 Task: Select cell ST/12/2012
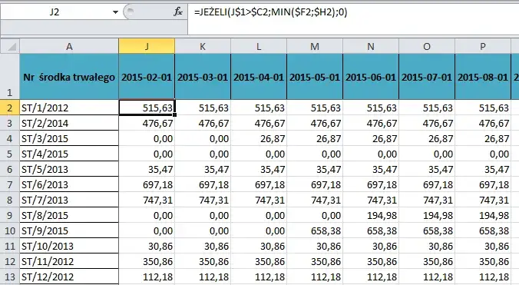pos(69,277)
